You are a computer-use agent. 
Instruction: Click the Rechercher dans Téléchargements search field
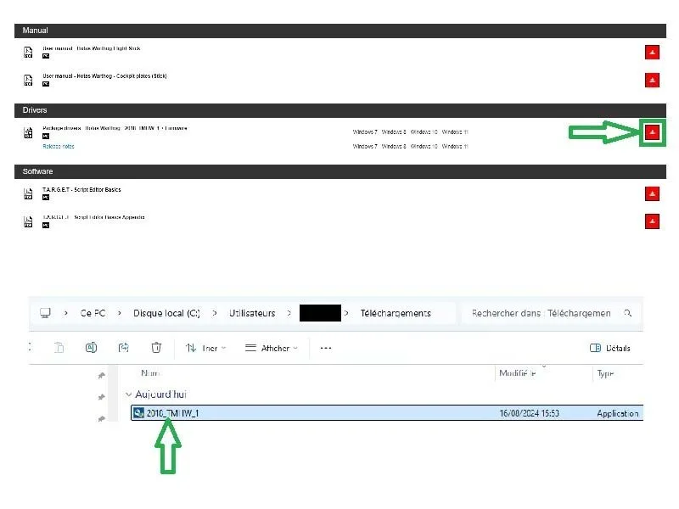(548, 313)
